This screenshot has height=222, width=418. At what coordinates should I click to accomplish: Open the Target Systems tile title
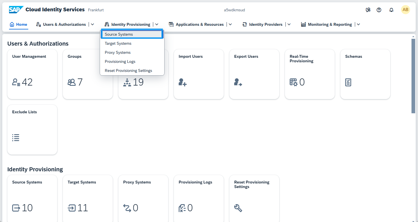(82, 182)
